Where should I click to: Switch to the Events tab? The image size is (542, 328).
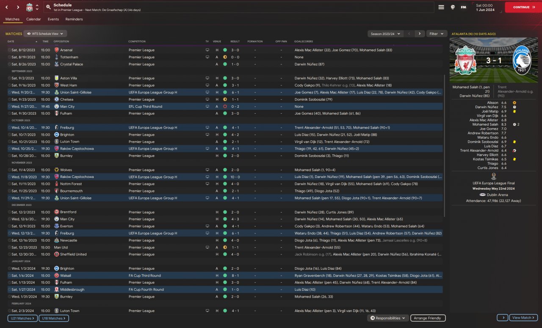click(53, 19)
